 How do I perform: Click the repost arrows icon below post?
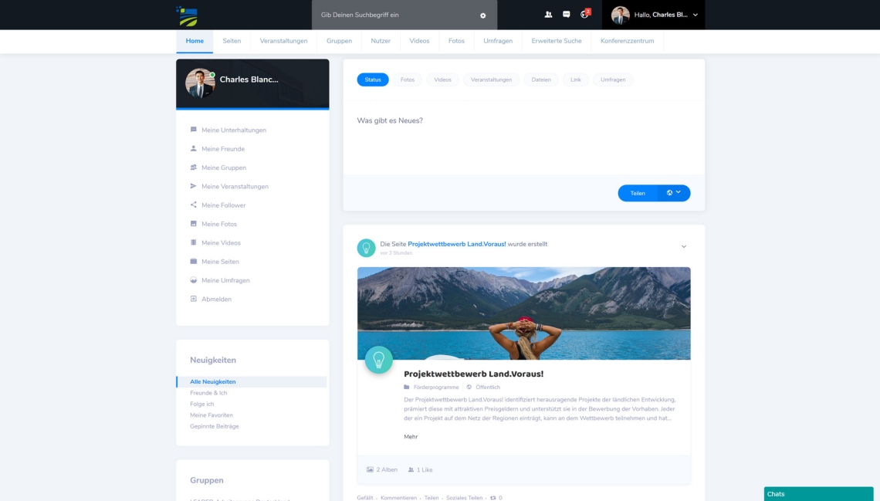pos(492,498)
